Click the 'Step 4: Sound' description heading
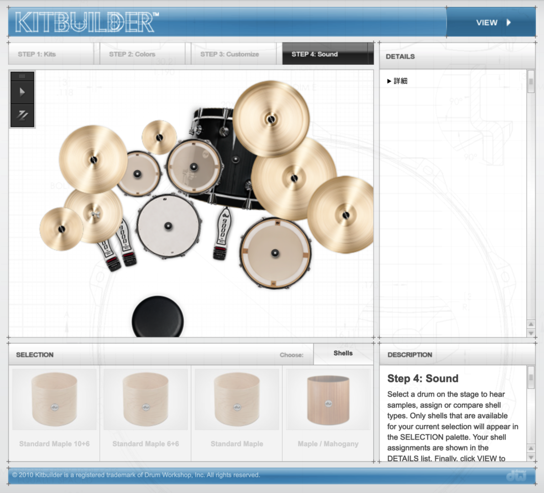 click(x=423, y=378)
